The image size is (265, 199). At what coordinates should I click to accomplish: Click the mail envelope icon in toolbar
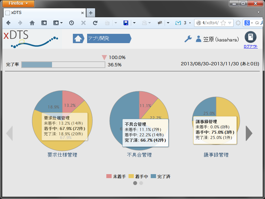178,23
